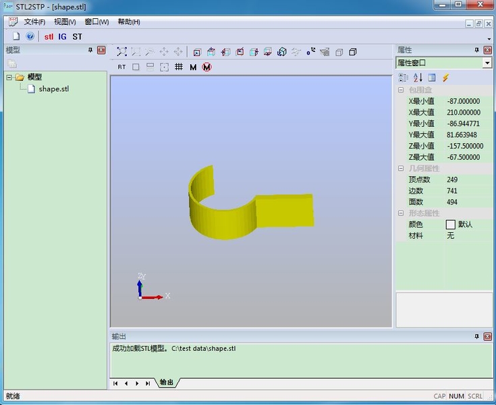Close the 输出 panel

tap(488, 336)
